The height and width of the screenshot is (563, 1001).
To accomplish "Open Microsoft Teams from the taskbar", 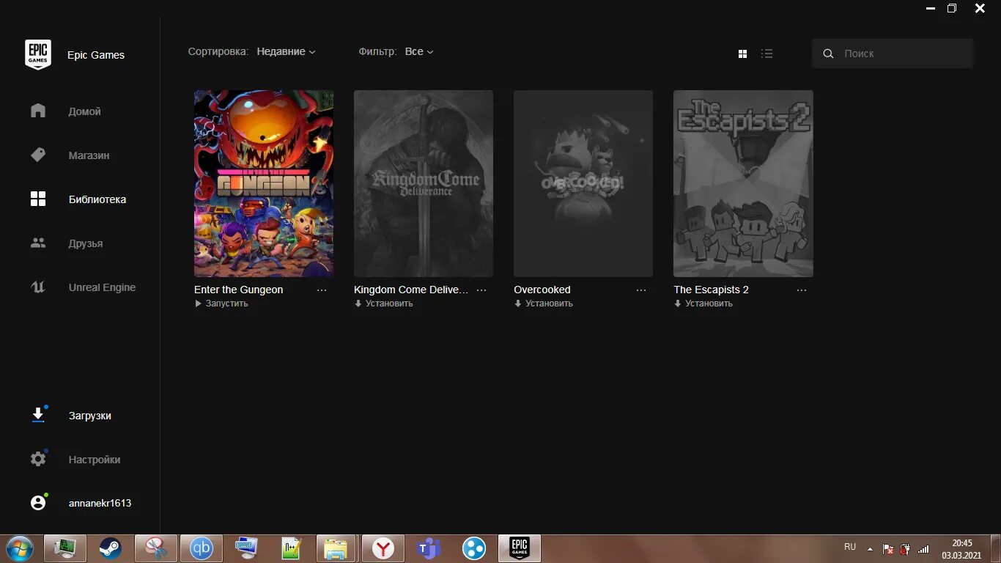I will [429, 548].
